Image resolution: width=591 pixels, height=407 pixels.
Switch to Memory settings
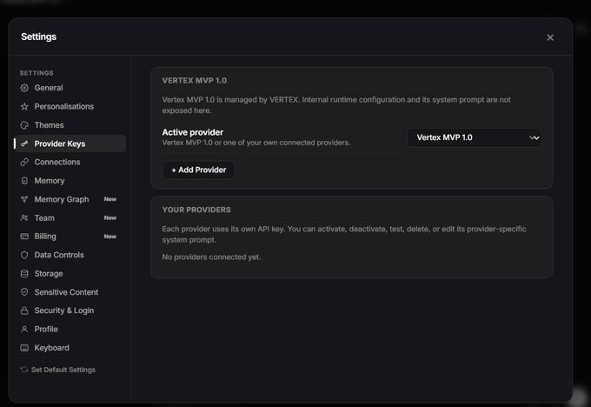pos(70,181)
